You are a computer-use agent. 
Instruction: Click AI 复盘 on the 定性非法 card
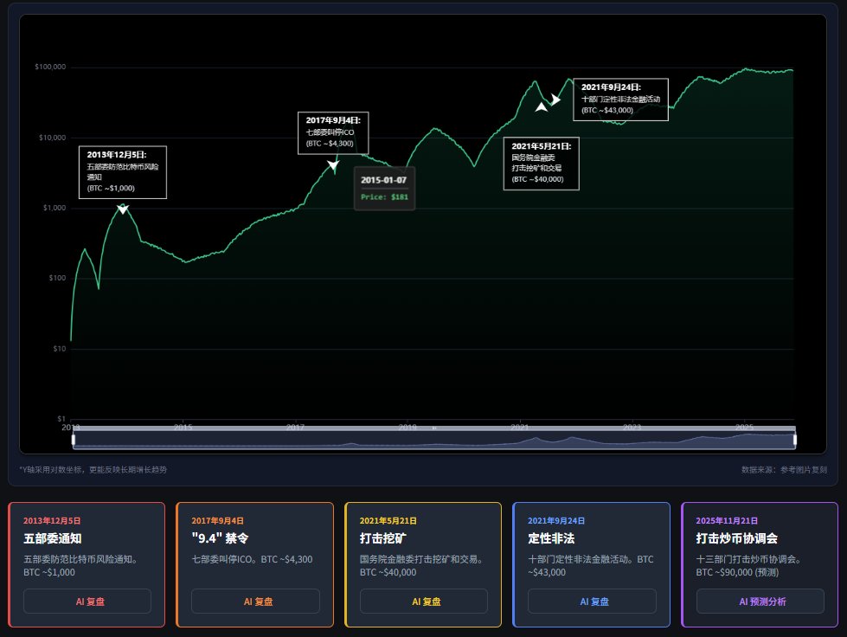tap(593, 601)
